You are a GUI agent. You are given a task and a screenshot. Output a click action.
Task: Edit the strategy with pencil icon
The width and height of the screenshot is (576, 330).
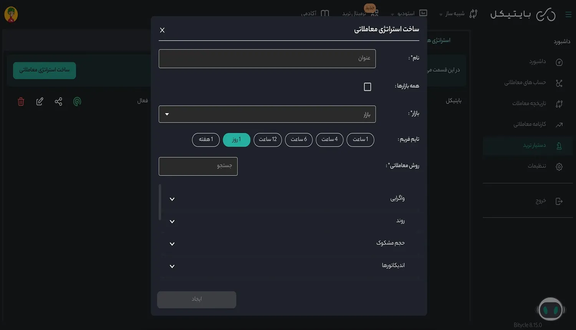[40, 101]
